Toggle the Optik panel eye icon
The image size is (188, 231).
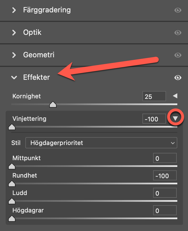178,33
